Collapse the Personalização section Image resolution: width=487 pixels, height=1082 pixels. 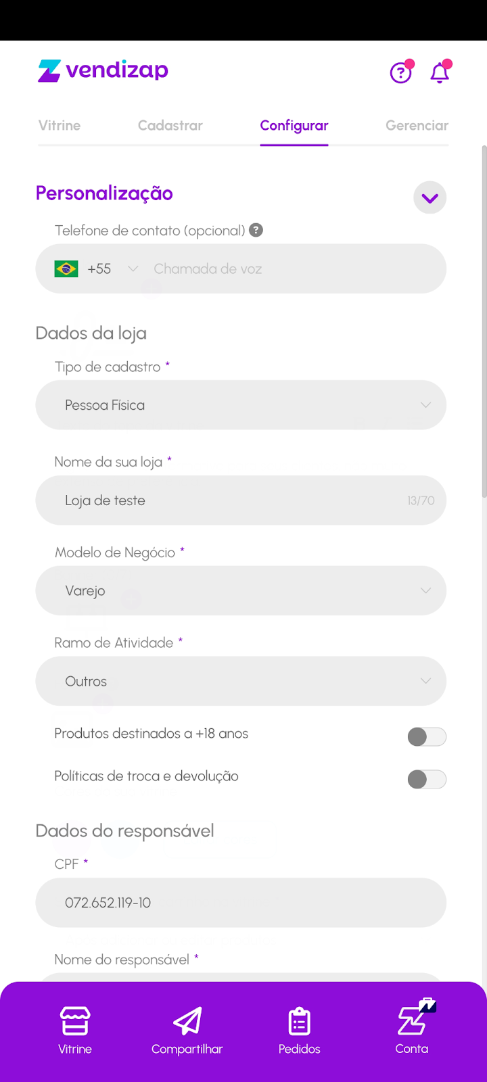[x=430, y=198]
